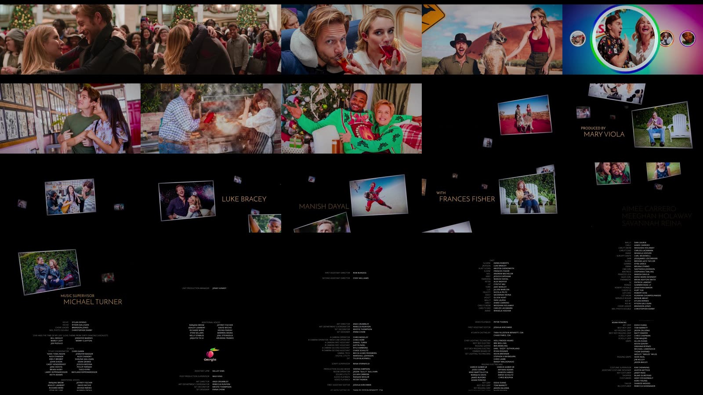Click the ROB BURGESS credit
Screen dimensions: 703x395
359,273
